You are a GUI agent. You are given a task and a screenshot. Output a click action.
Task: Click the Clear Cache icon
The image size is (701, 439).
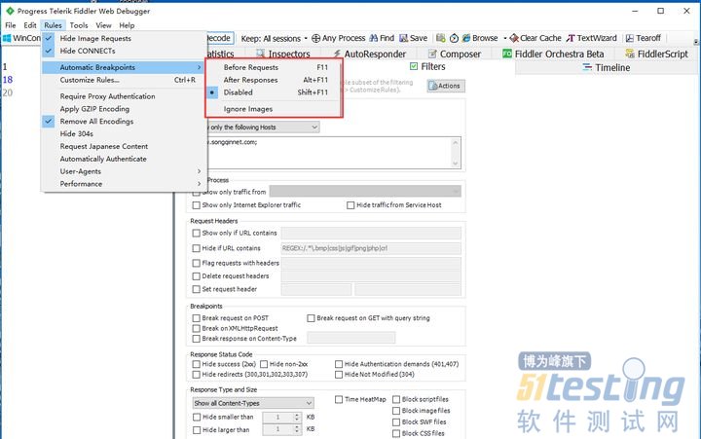[x=514, y=38]
